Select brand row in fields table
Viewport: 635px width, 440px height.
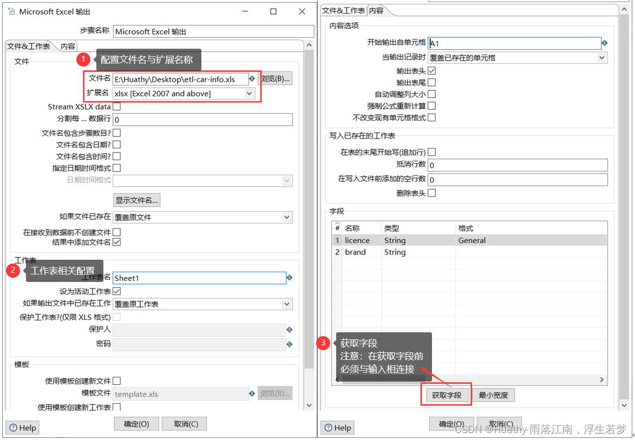pos(470,252)
